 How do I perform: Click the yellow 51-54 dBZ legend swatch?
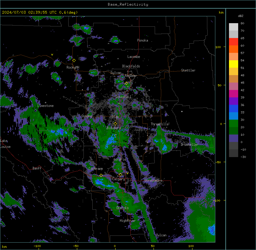click(x=233, y=64)
